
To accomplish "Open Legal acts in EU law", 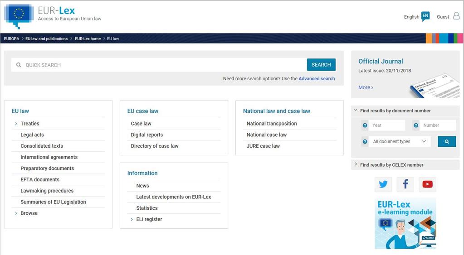I will [x=32, y=135].
